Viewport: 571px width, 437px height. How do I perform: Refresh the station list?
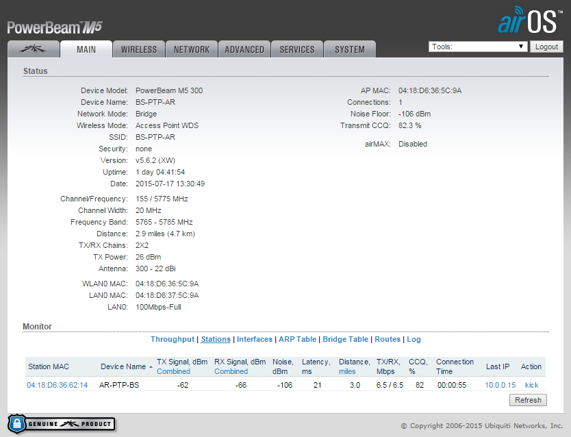(x=528, y=400)
